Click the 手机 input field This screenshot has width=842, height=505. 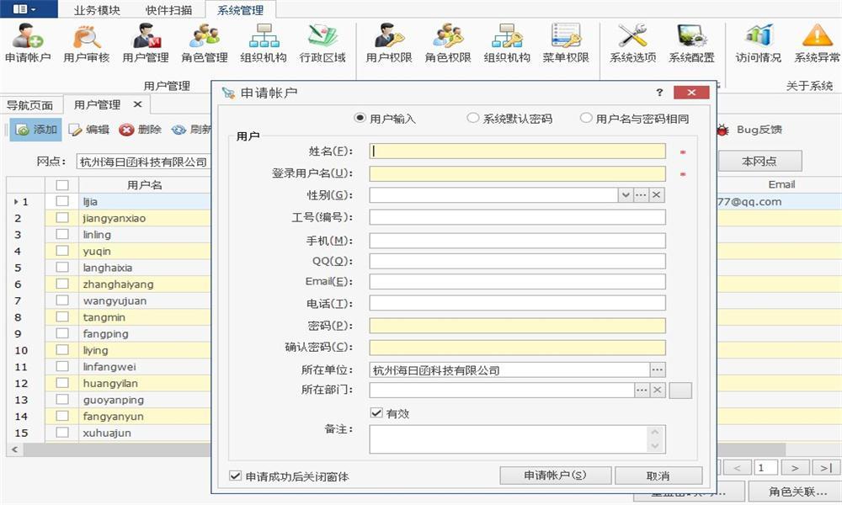point(517,241)
